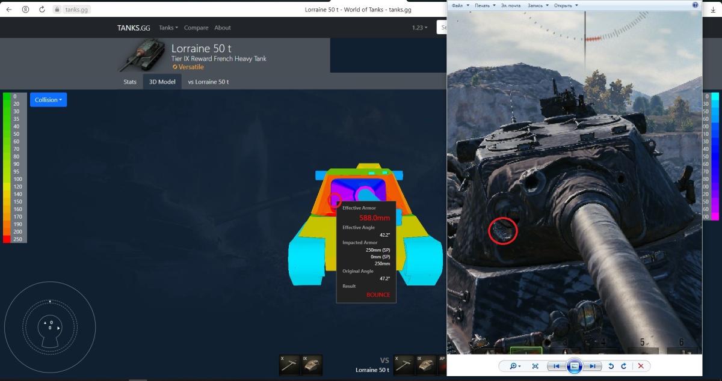This screenshot has height=381, width=722.
Task: Rotate the photo clockwise
Action: [x=624, y=366]
